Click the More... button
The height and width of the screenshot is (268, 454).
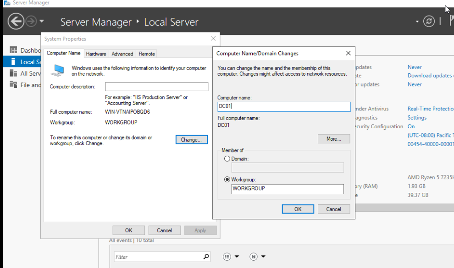333,139
